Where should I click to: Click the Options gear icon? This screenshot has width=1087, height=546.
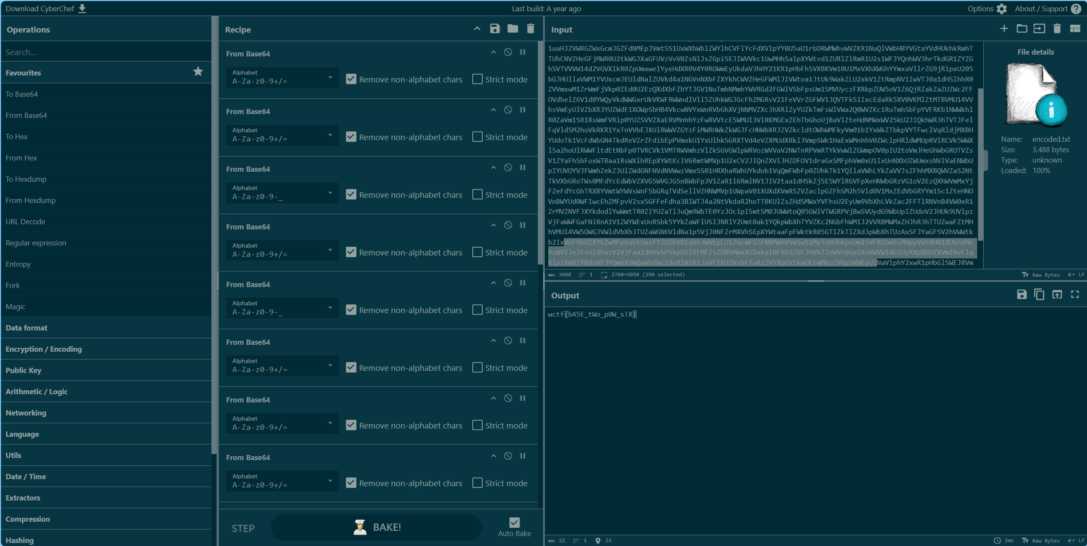pos(1002,9)
